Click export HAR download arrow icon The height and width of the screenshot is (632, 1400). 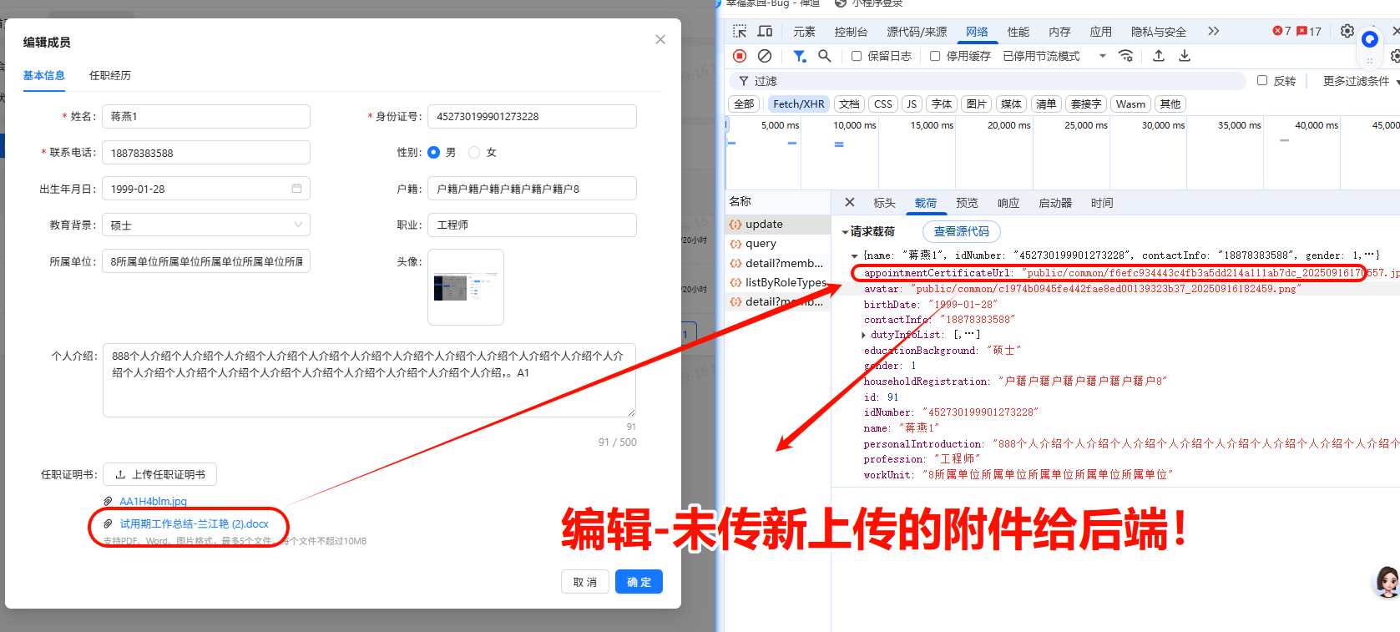[1185, 56]
